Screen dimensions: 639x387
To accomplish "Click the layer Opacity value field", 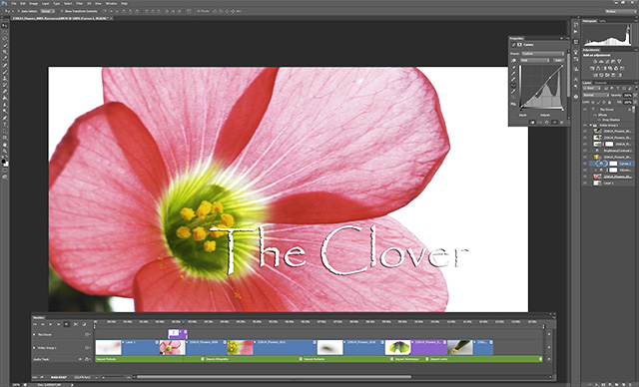I will 628,95.
